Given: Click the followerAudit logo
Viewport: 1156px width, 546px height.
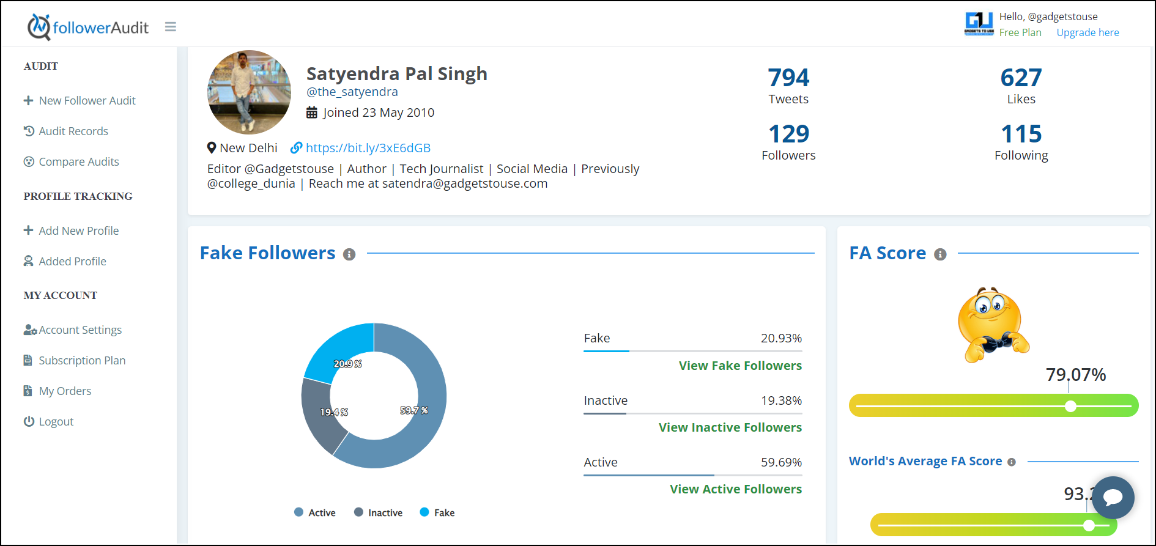Looking at the screenshot, I should 88,27.
